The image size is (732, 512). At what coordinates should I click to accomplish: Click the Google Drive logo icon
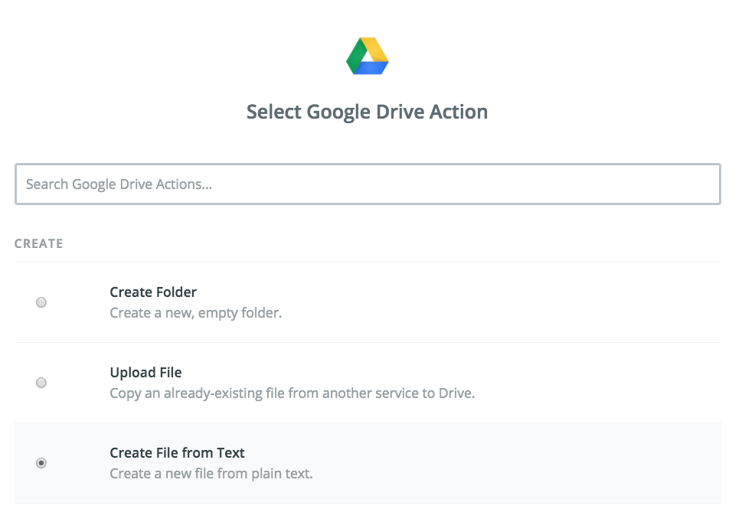pyautogui.click(x=367, y=56)
